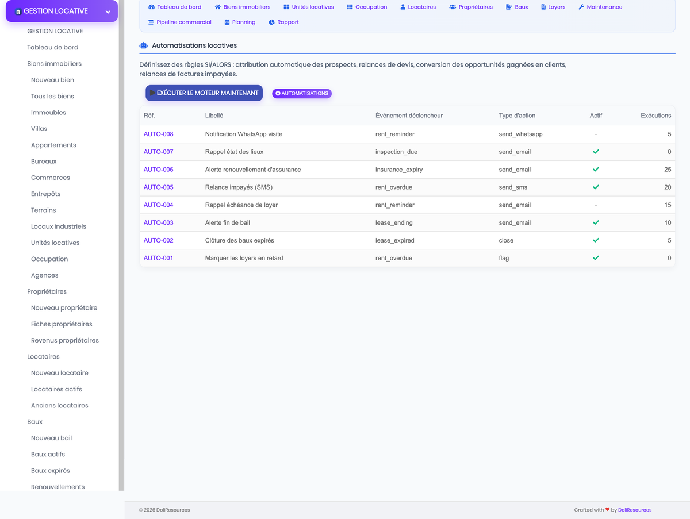This screenshot has width=690, height=519.
Task: Select Villas in the sidebar
Action: click(39, 129)
